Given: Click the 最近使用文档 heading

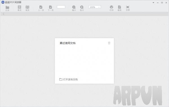Looking at the screenshot, I should pyautogui.click(x=68, y=43).
